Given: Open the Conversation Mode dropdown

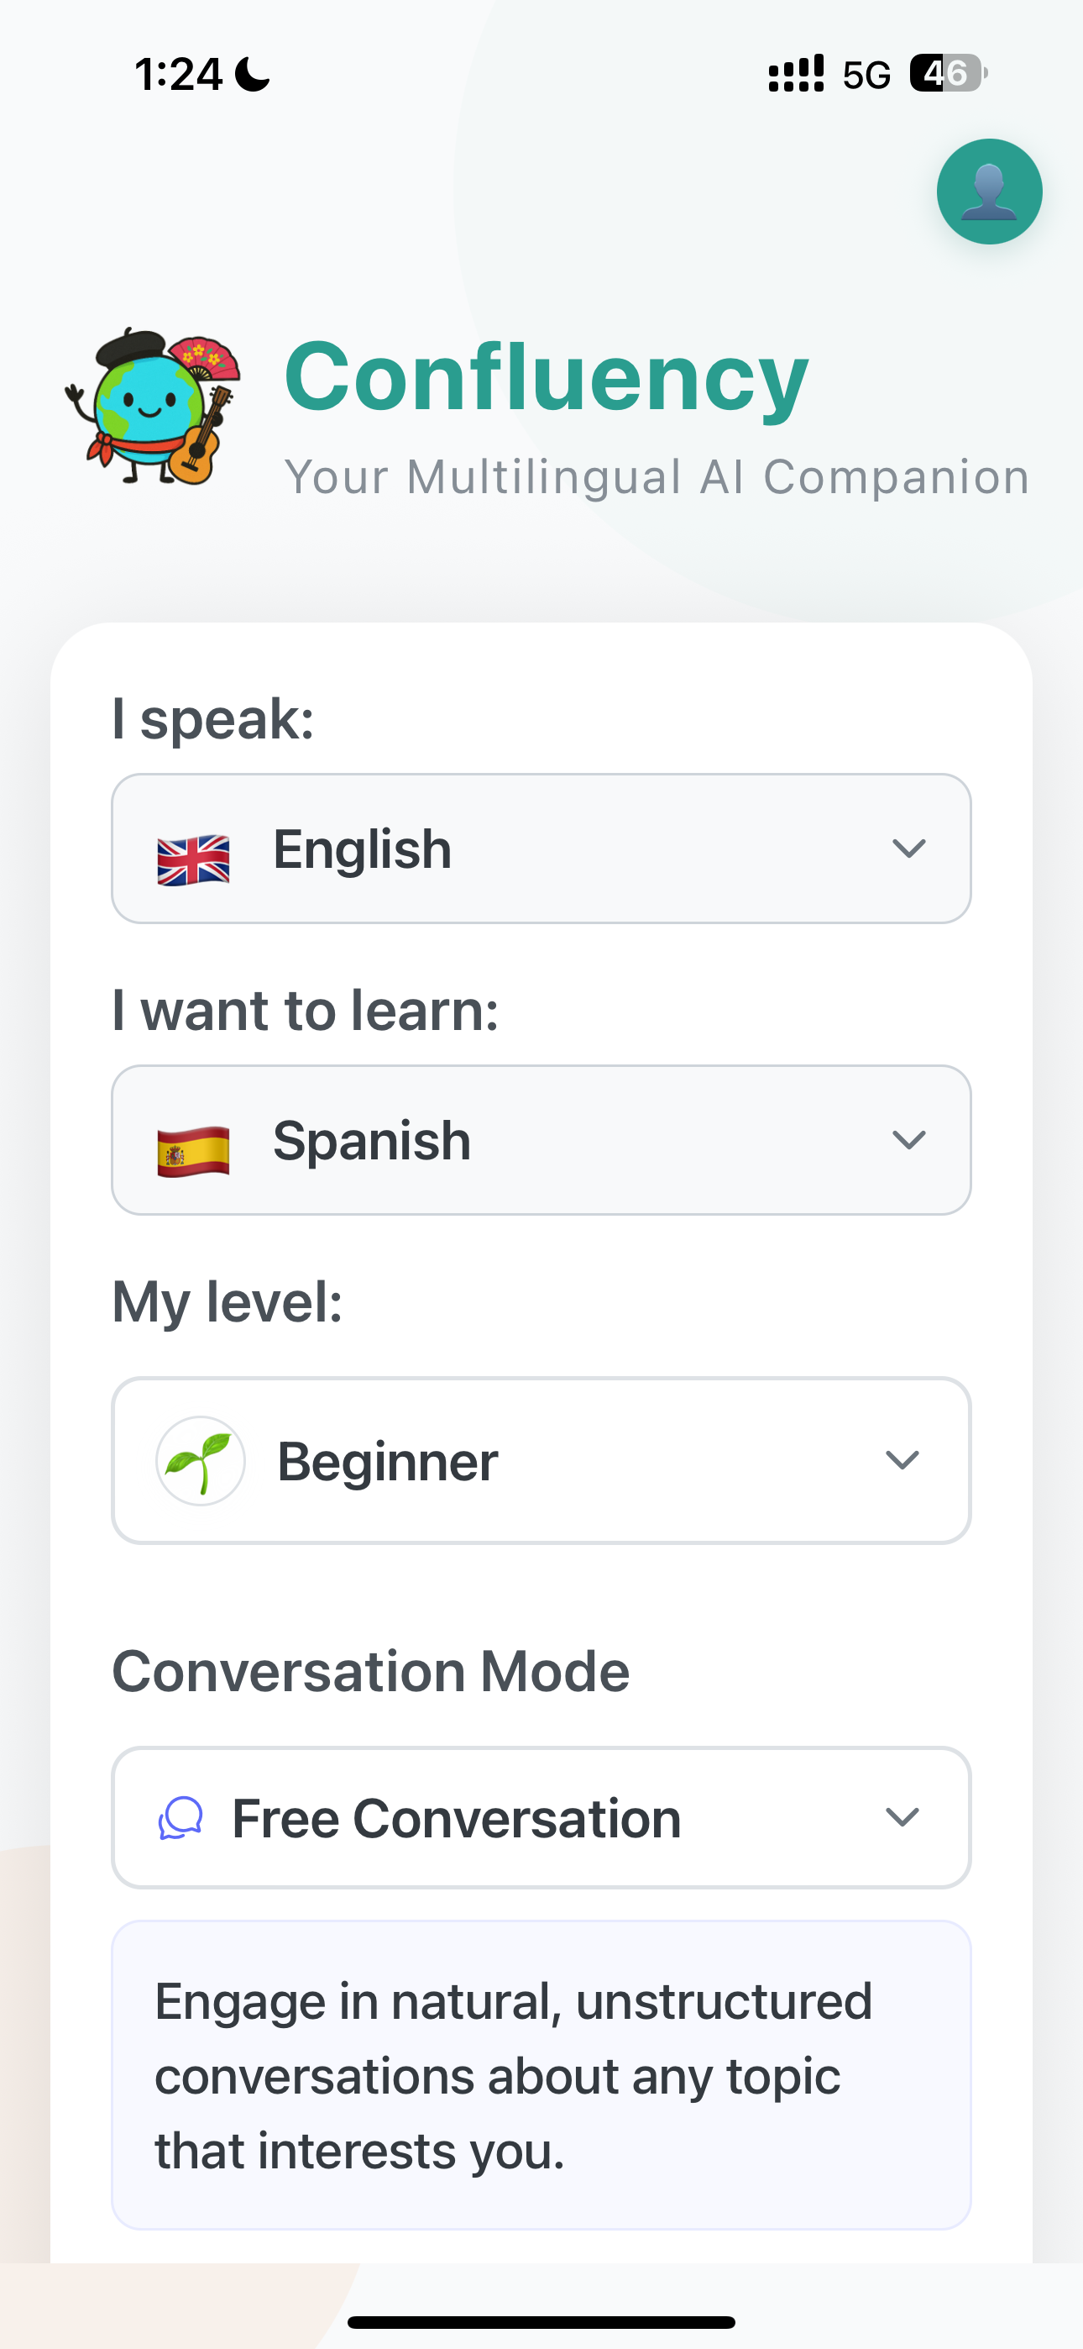Looking at the screenshot, I should 541,1817.
